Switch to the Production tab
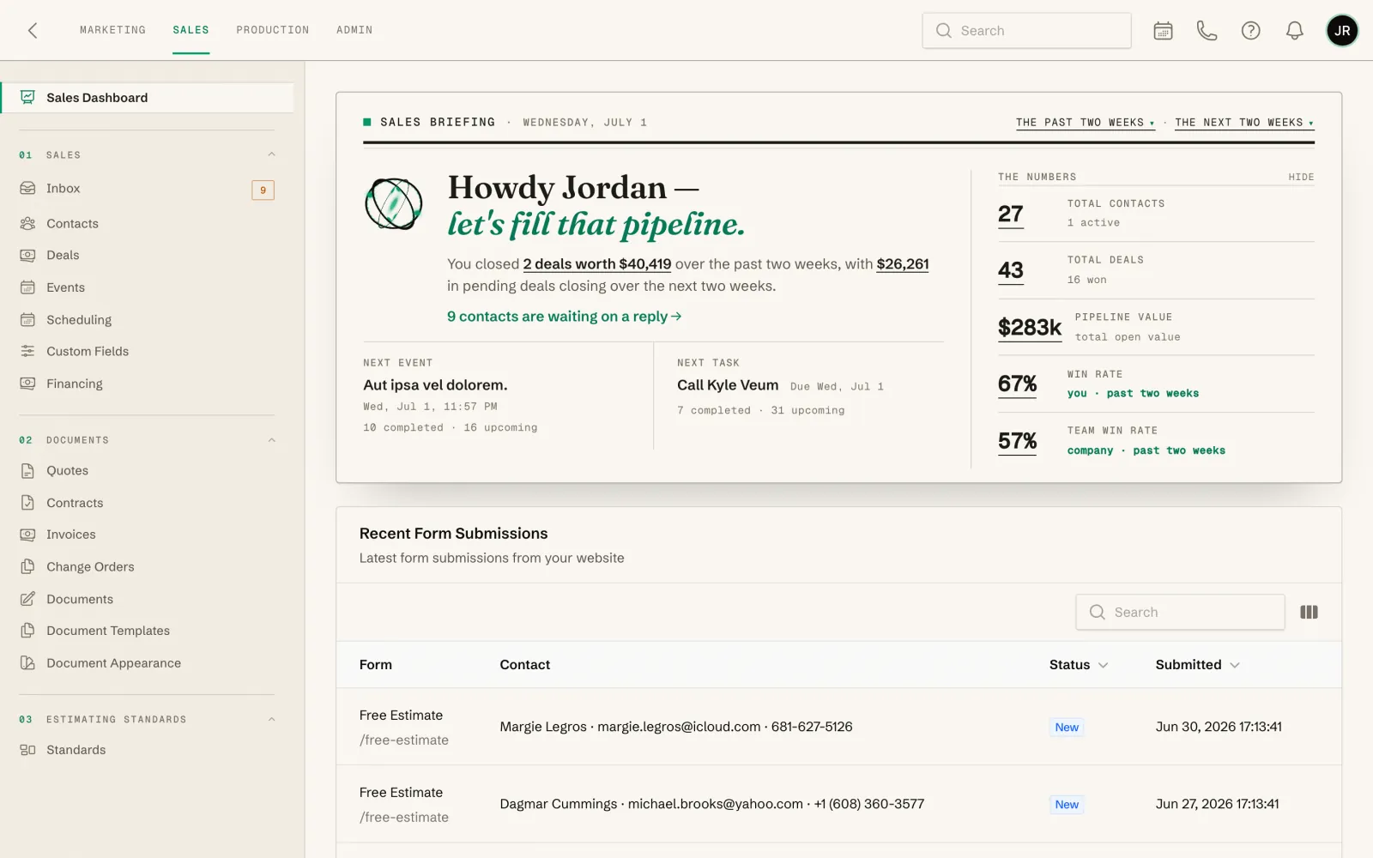 click(x=273, y=30)
